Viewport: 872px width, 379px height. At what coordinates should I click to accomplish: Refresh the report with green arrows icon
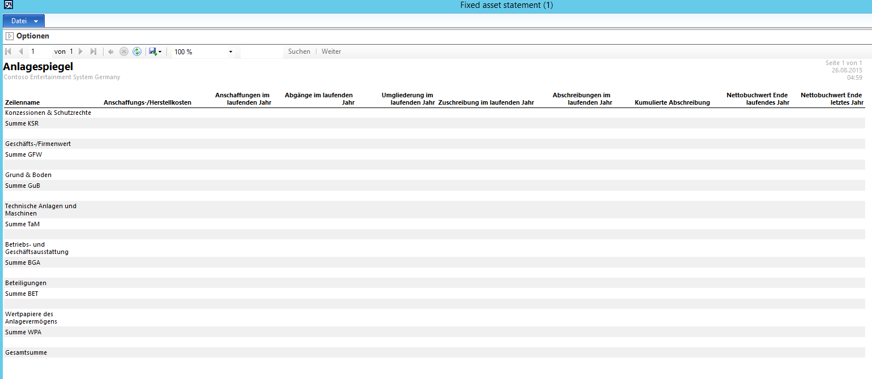click(x=137, y=51)
